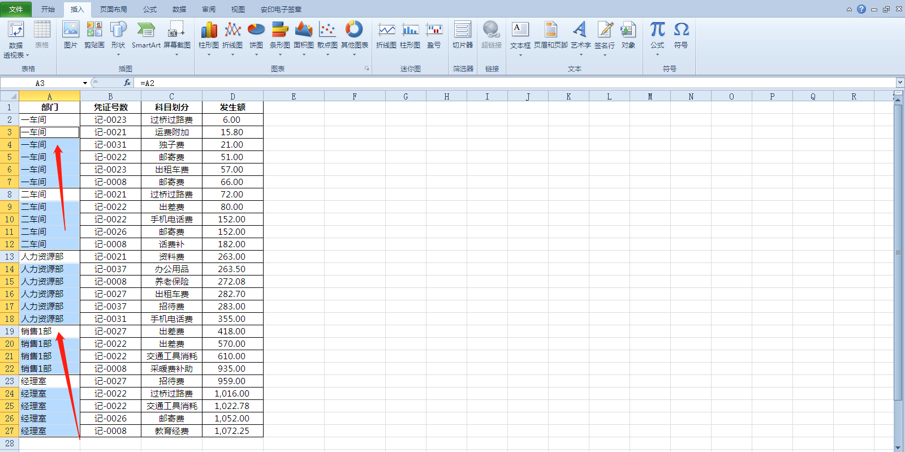
Task: Insert Line chart (折线图) in Charts group
Action: point(232,29)
